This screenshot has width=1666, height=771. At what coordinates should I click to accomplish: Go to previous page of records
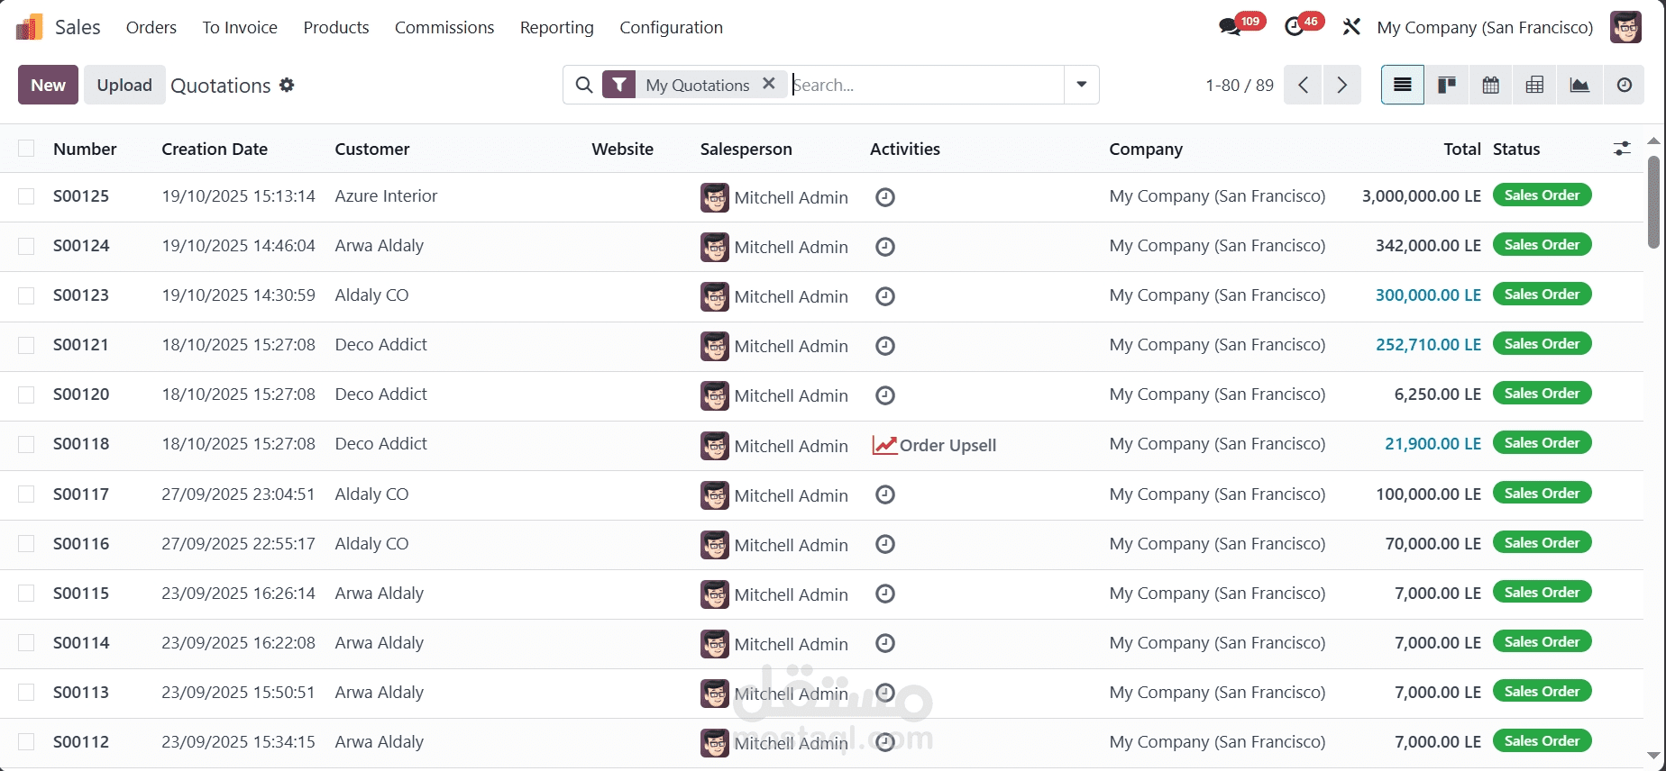tap(1303, 85)
